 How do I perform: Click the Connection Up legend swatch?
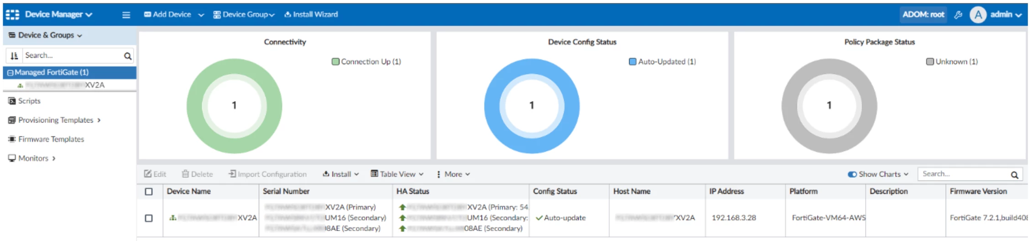pos(335,62)
